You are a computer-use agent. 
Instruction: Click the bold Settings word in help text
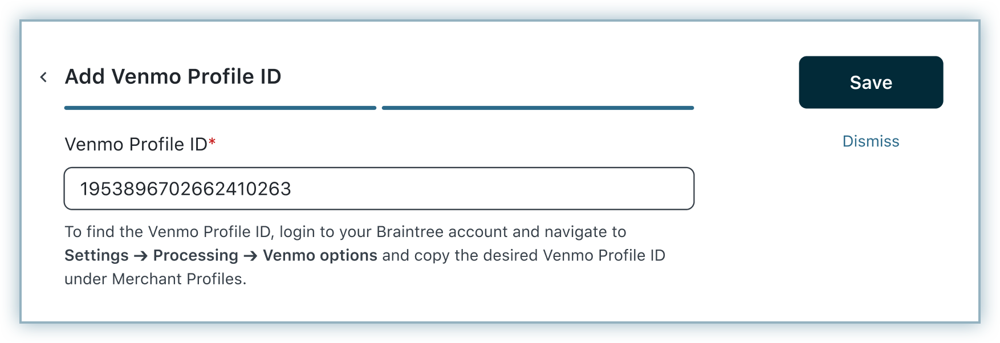pyautogui.click(x=96, y=255)
